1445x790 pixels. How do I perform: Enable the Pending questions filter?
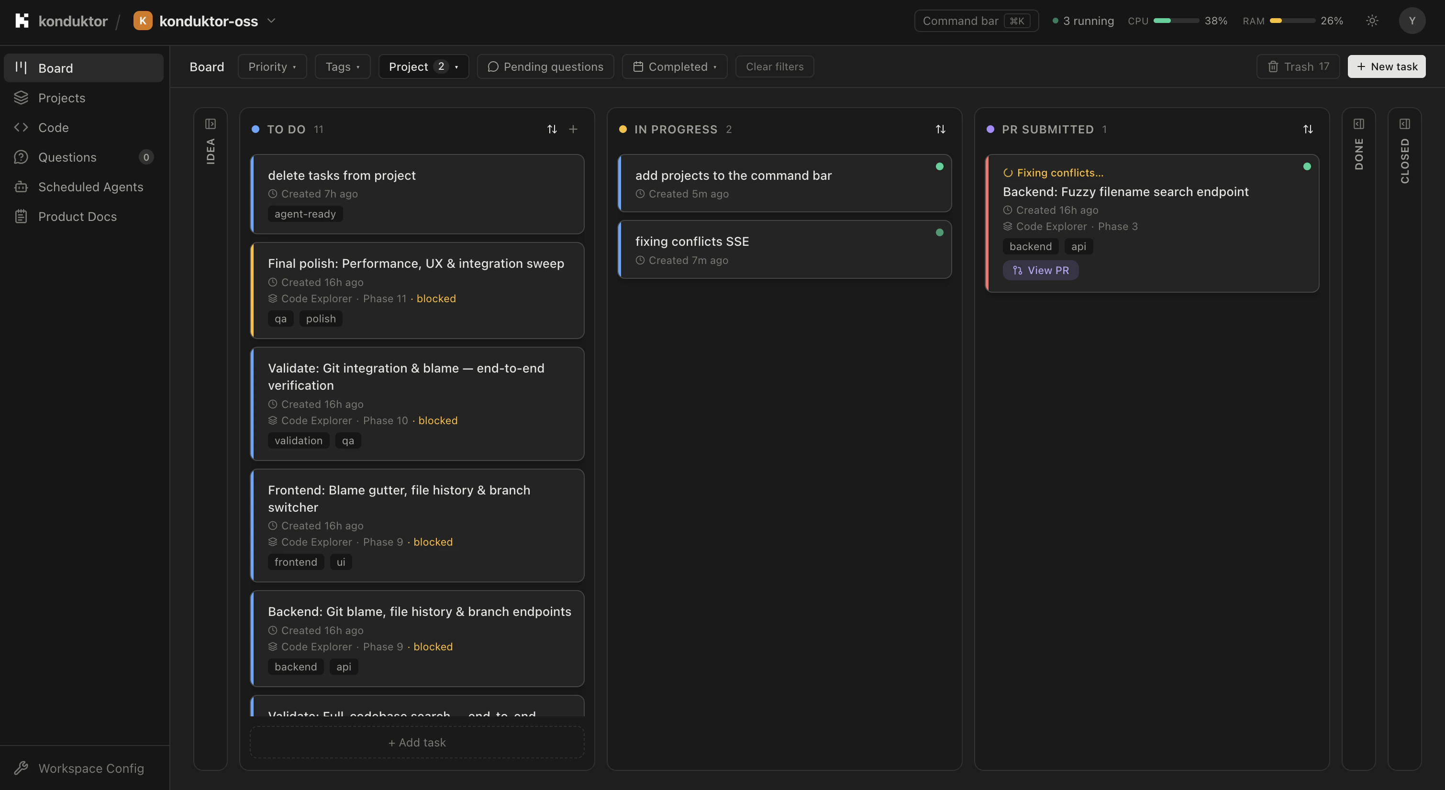click(x=545, y=66)
